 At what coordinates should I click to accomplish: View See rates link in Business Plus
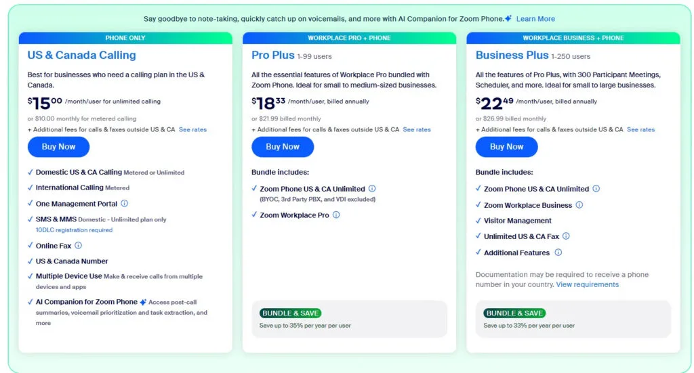click(640, 129)
